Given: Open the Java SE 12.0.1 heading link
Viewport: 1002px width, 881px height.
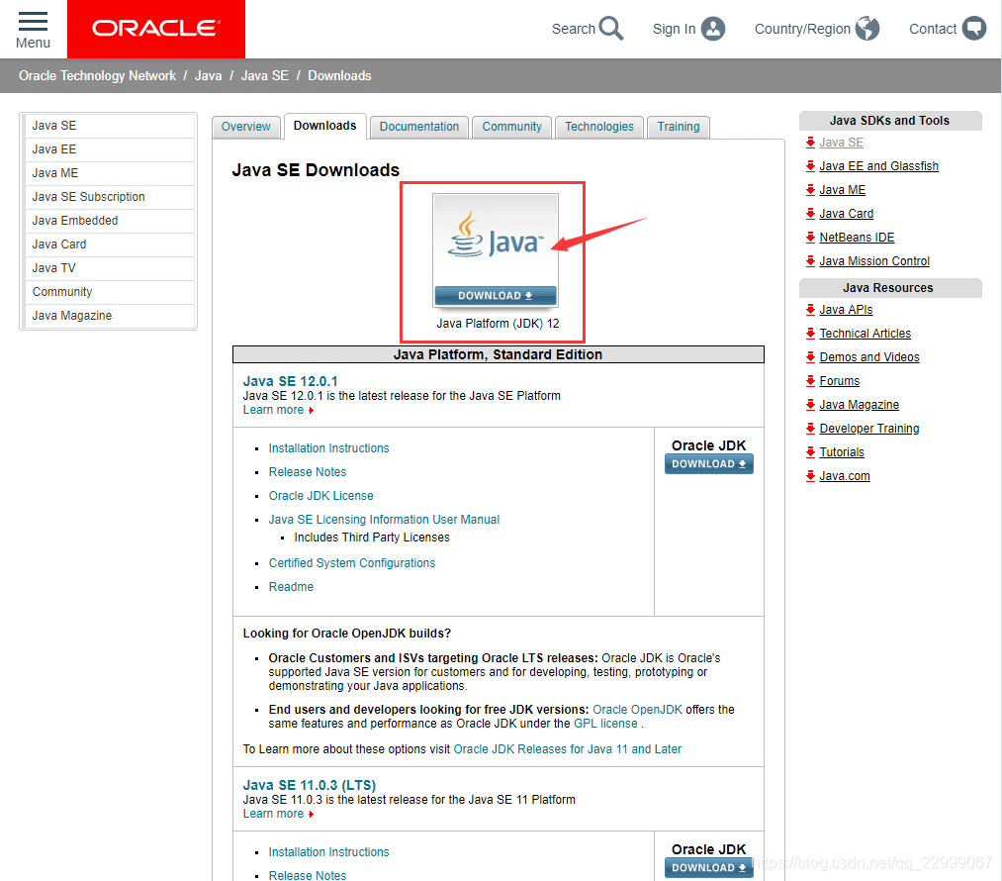Looking at the screenshot, I should point(290,381).
